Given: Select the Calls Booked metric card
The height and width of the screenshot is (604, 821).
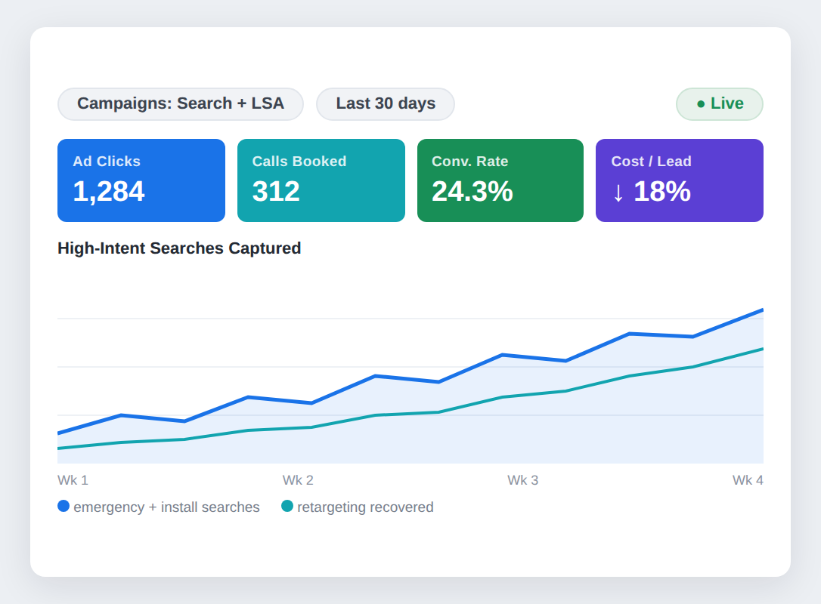Looking at the screenshot, I should pos(321,180).
